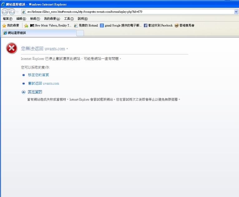Click the Google icon beside gmail favorite
Screen dimensions: 239x197
click(102, 26)
